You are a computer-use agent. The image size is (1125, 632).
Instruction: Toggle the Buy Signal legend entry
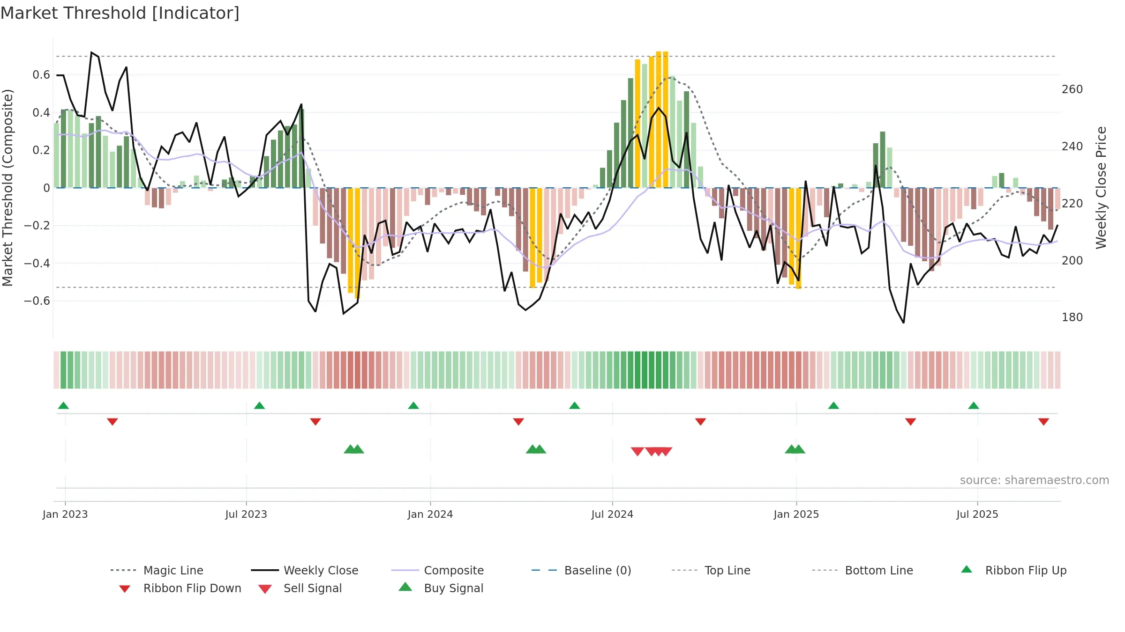tap(441, 588)
